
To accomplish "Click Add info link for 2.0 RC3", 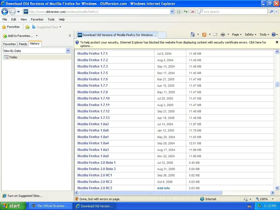I will click(164, 188).
